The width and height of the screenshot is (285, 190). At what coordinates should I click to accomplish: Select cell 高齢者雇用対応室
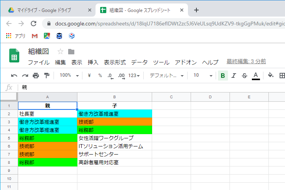[x=114, y=162]
